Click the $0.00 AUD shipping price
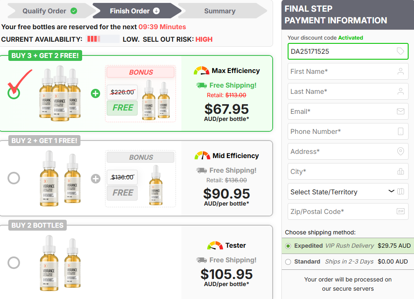The image size is (414, 299). [393, 261]
